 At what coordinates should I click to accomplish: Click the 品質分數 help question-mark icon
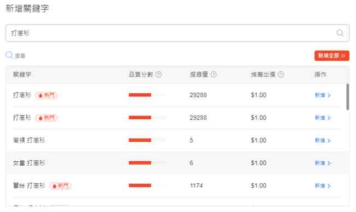pyautogui.click(x=159, y=75)
